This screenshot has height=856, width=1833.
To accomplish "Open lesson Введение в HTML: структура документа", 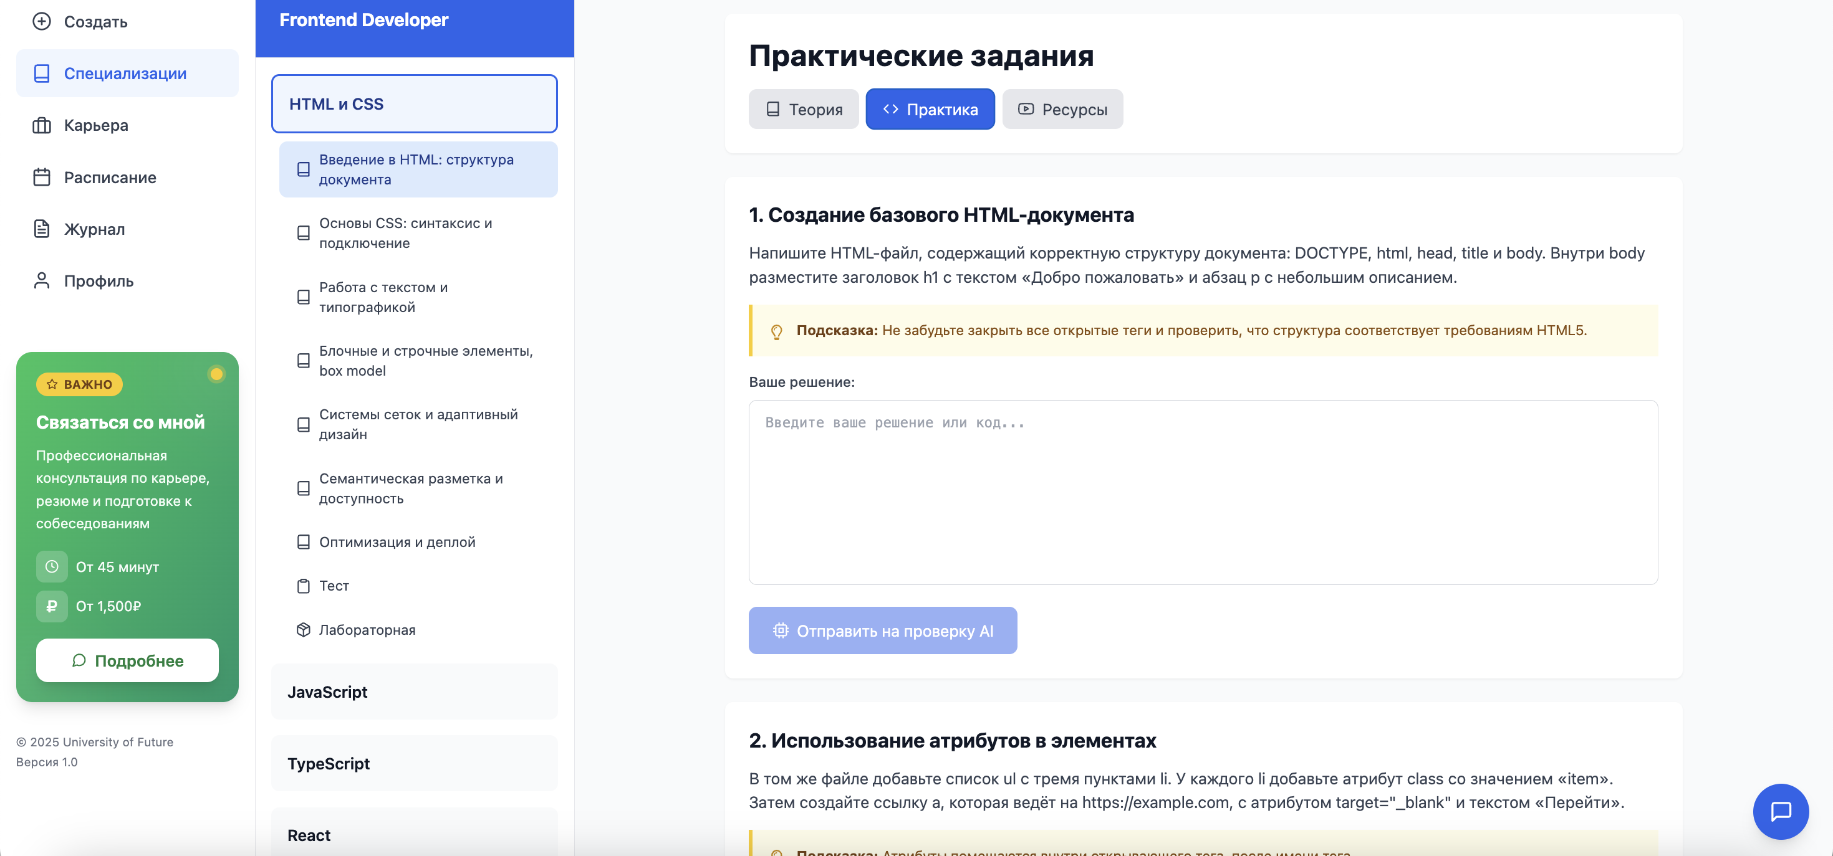I will (x=418, y=169).
